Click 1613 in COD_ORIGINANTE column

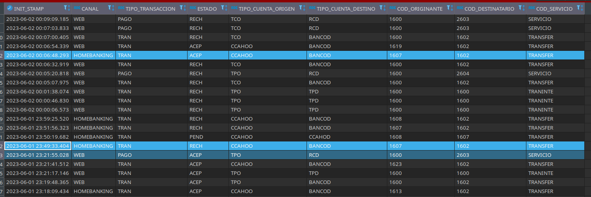pyautogui.click(x=421, y=191)
